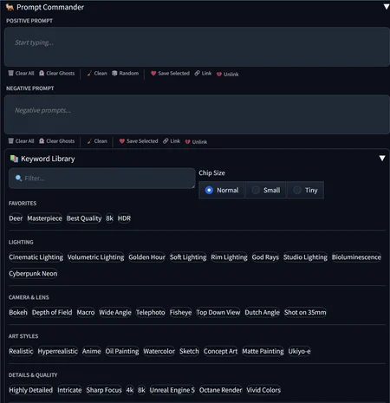Click the trash icon for positive Clear All
The width and height of the screenshot is (390, 403).
pos(10,73)
